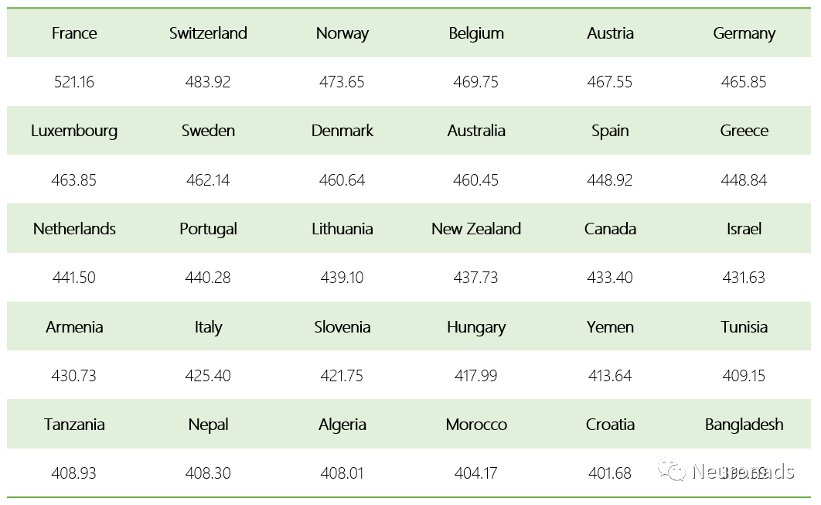This screenshot has width=821, height=505.
Task: Click Israel's value 431.63
Action: [744, 278]
